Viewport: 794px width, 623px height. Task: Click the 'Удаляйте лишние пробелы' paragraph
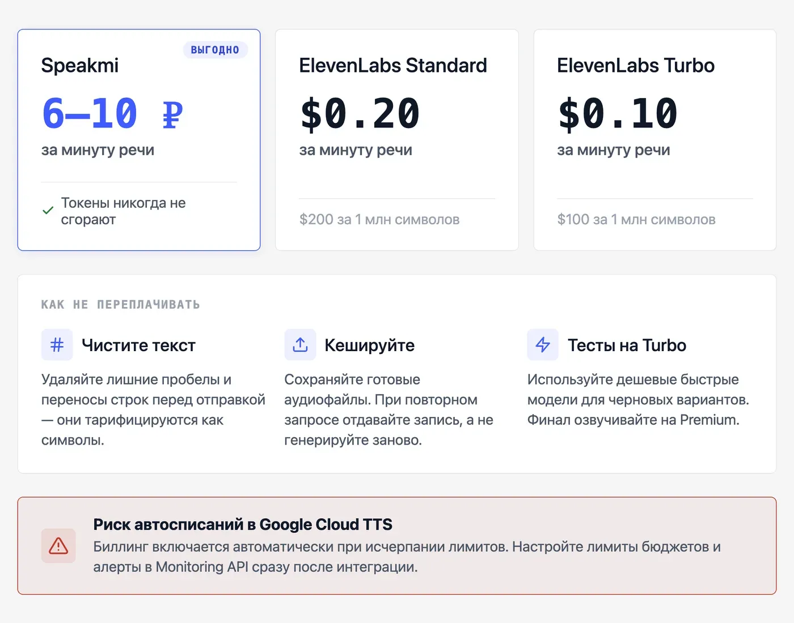coord(153,409)
